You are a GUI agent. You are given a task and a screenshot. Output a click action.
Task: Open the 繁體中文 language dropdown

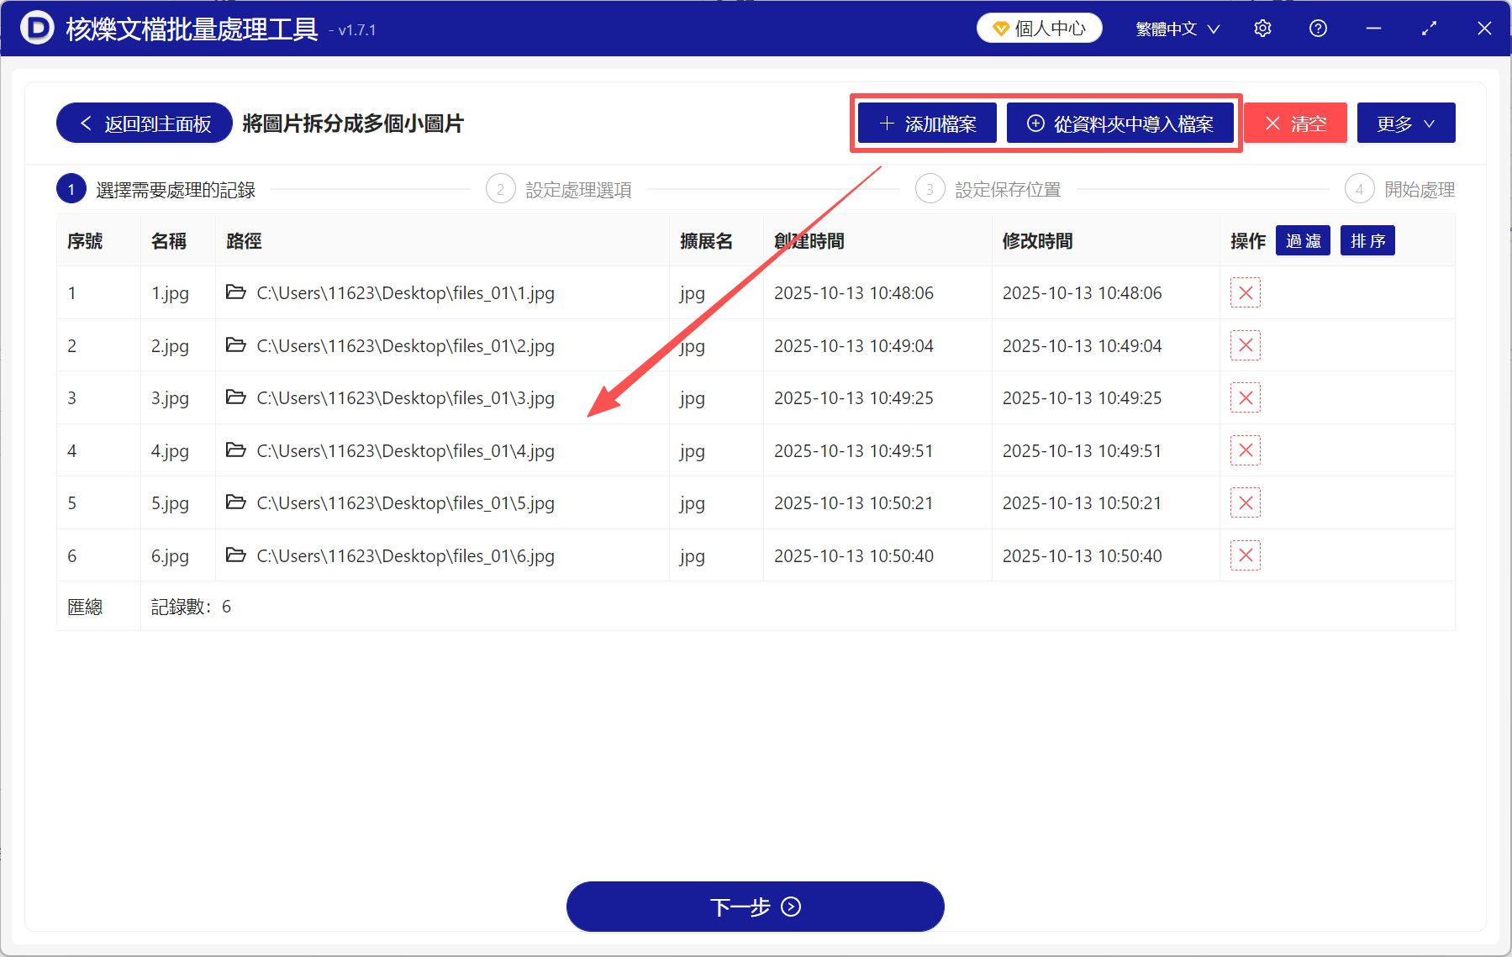[1176, 28]
